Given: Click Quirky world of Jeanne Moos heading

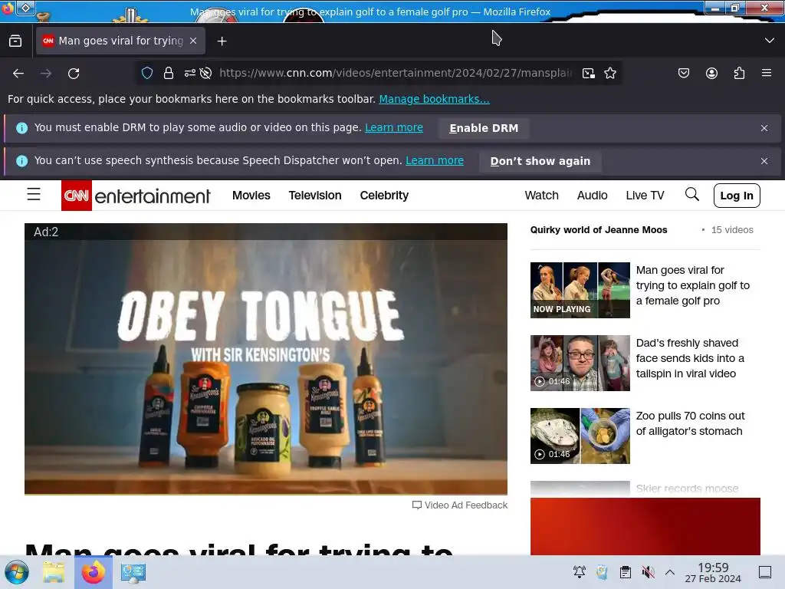Looking at the screenshot, I should [599, 230].
